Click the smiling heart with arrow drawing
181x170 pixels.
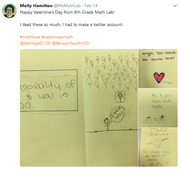pyautogui.click(x=157, y=143)
